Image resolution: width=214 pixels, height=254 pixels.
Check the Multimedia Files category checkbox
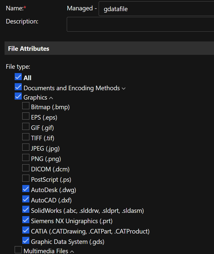[18, 250]
